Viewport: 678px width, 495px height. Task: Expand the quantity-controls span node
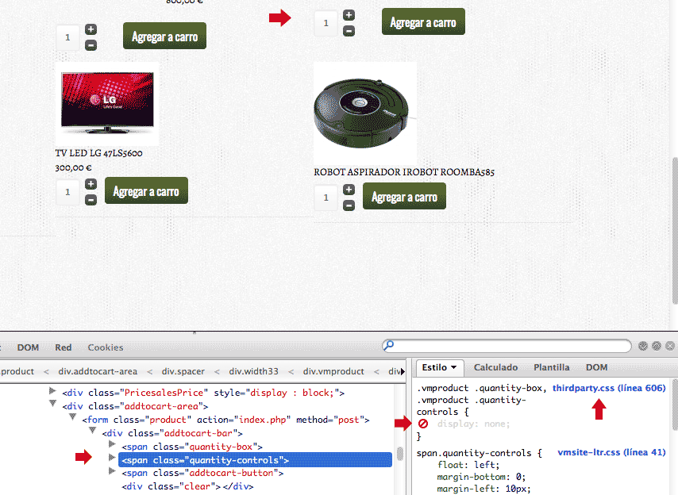click(x=112, y=458)
